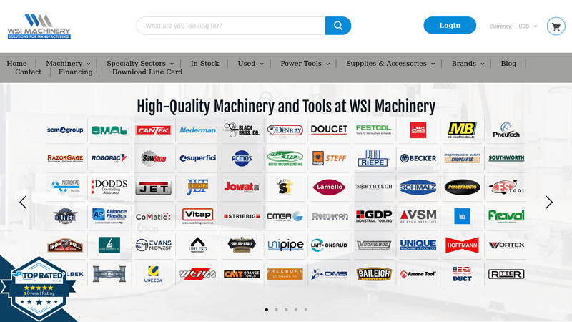Select the third carousel slide dot

pyautogui.click(x=287, y=310)
